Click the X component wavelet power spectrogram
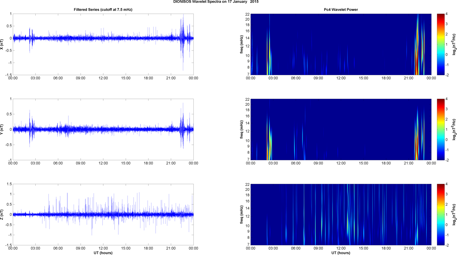Viewport: 457px width, 255px height. [341, 44]
